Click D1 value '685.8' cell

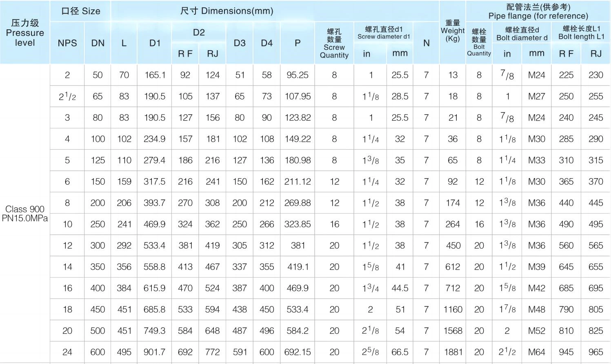[155, 309]
